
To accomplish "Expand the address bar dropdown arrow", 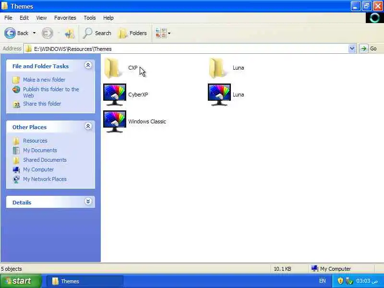I will tap(352, 48).
